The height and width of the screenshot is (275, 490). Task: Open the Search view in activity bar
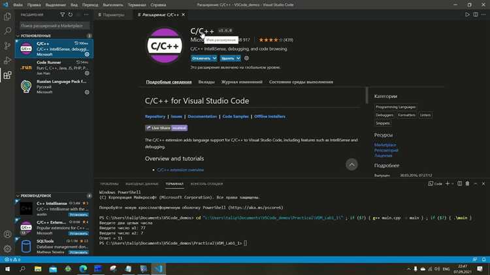pyautogui.click(x=7, y=31)
